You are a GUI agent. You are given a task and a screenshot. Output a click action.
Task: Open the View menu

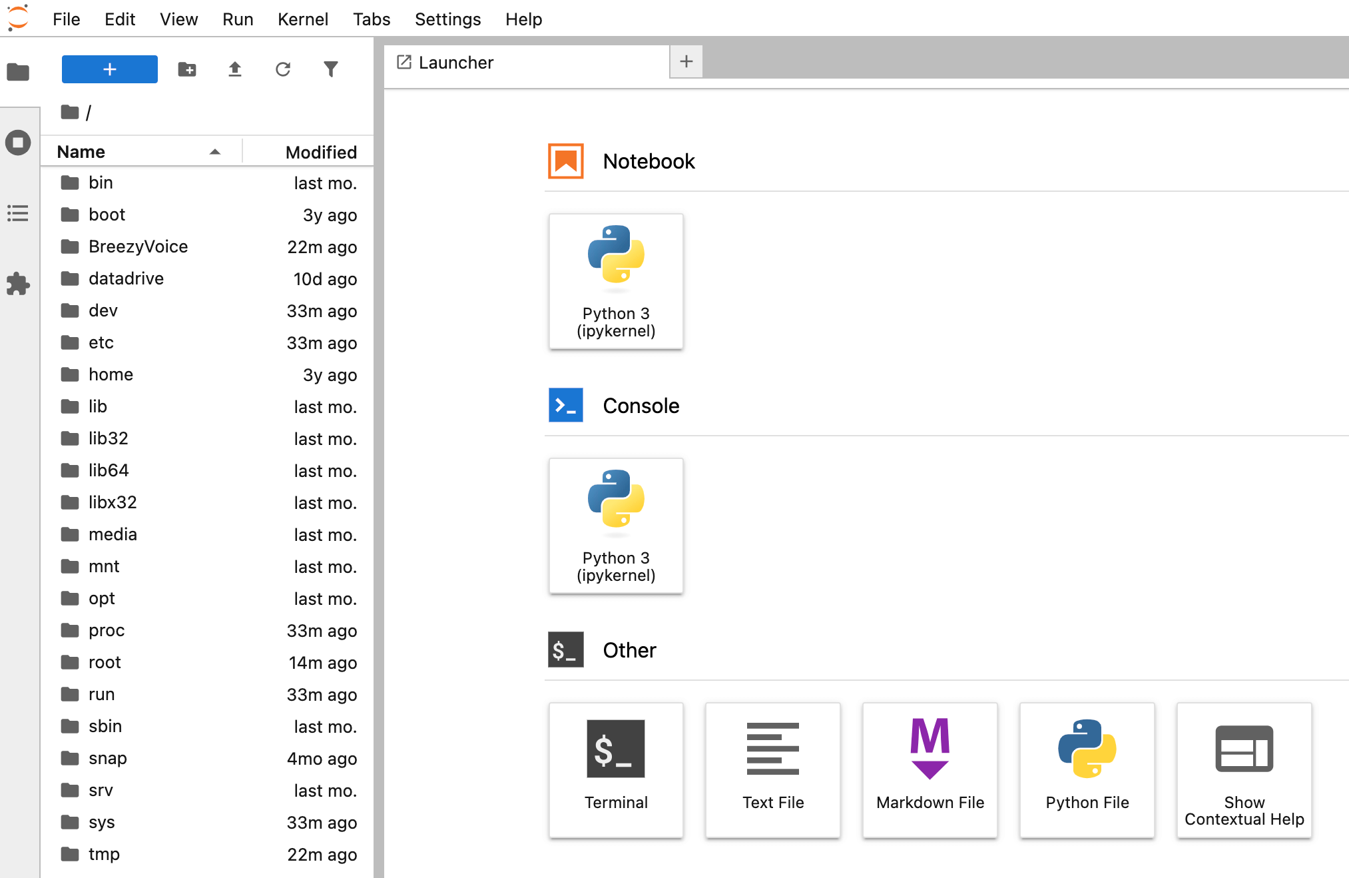coord(178,19)
